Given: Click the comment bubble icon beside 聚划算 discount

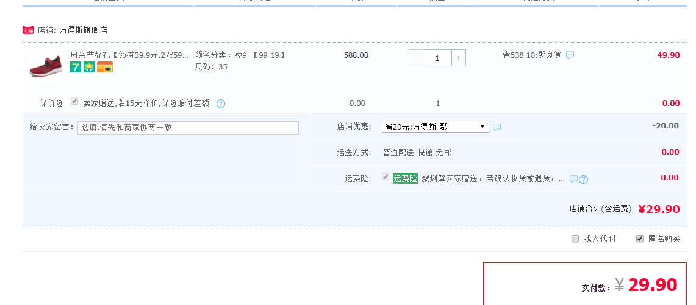Looking at the screenshot, I should [x=570, y=55].
